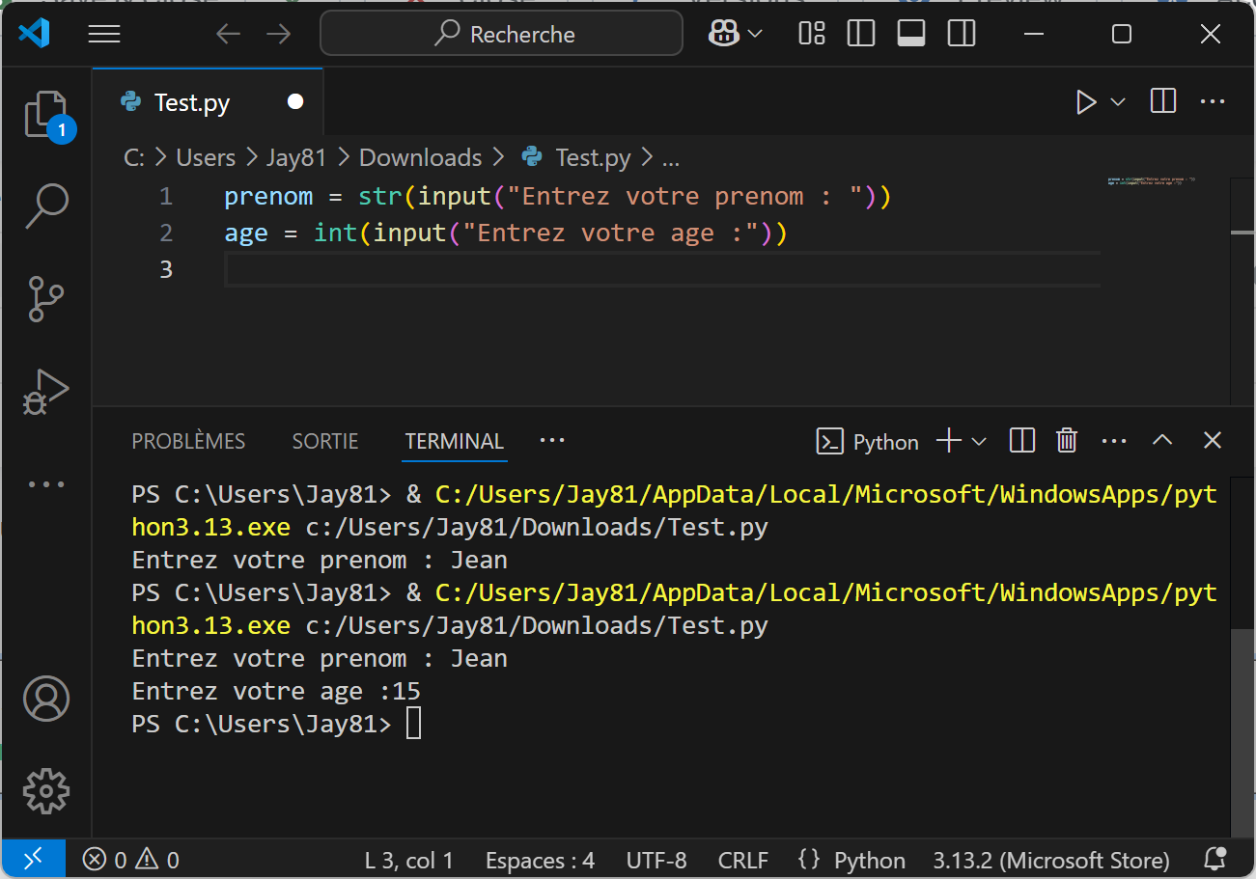
Task: Click the Espaces : 4 indentation setting
Action: coord(540,860)
